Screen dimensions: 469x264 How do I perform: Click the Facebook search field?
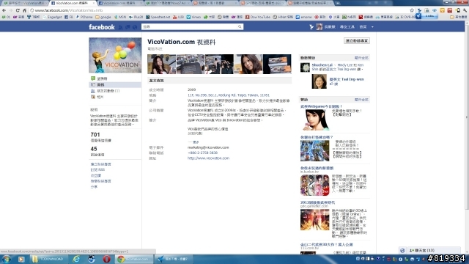click(190, 27)
